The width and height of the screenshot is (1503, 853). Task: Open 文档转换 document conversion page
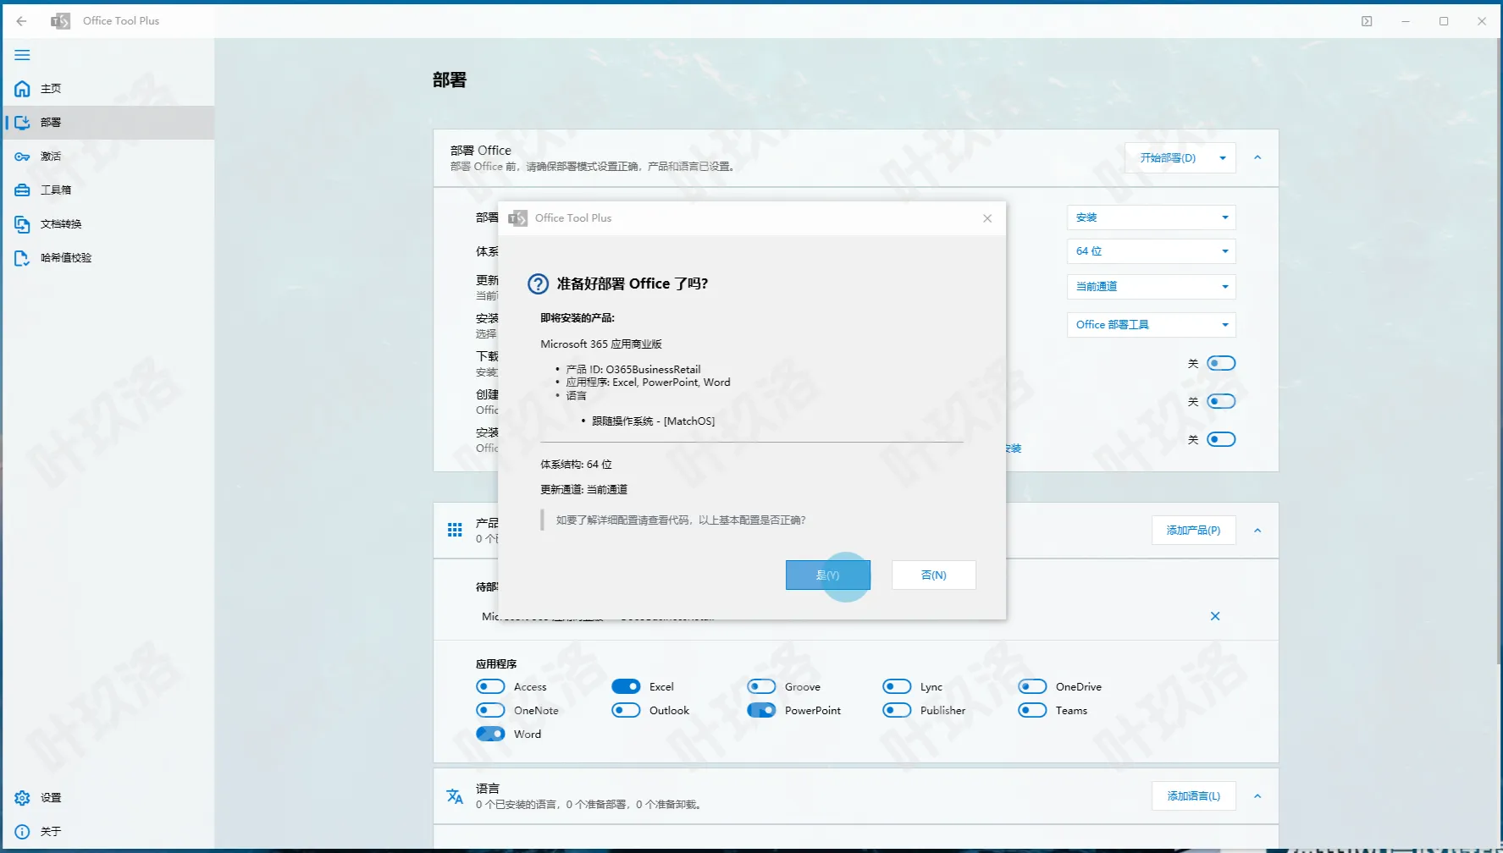(x=108, y=224)
